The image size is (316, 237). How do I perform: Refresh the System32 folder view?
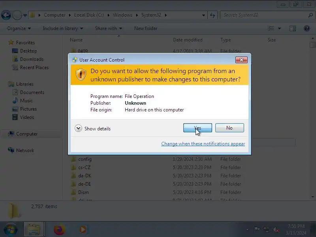click(213, 15)
